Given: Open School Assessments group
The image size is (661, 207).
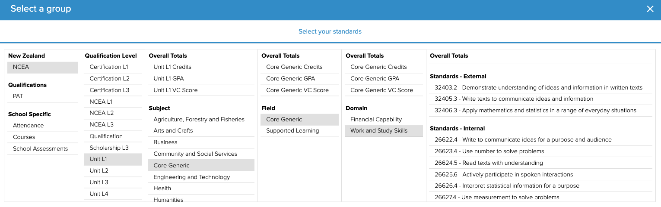Looking at the screenshot, I should (40, 149).
